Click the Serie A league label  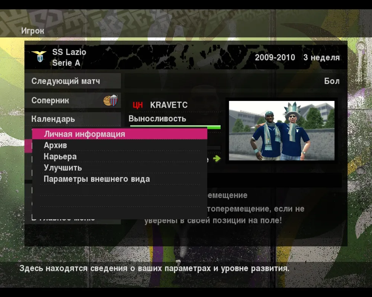click(x=66, y=63)
